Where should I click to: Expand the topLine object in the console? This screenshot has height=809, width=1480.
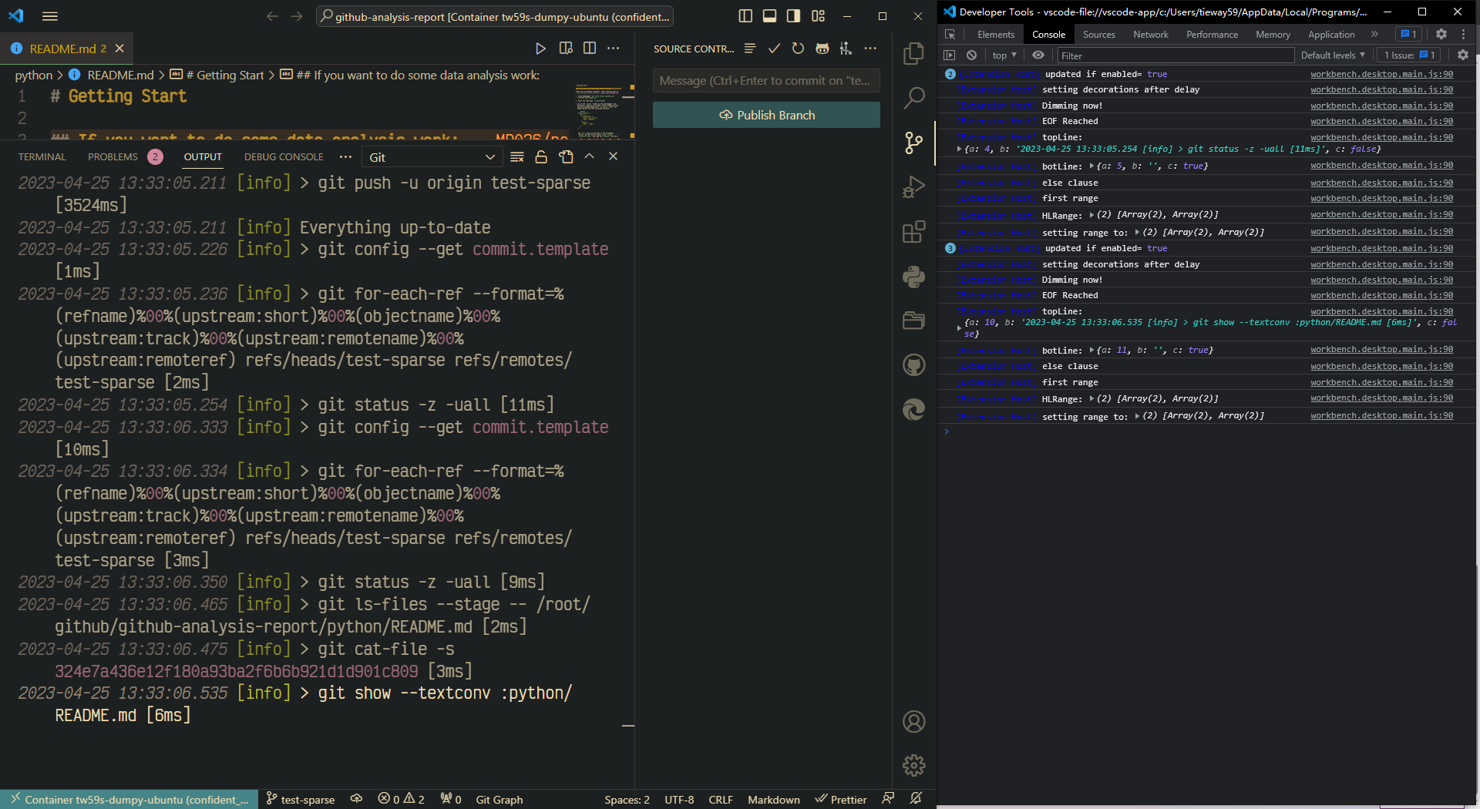coord(958,149)
